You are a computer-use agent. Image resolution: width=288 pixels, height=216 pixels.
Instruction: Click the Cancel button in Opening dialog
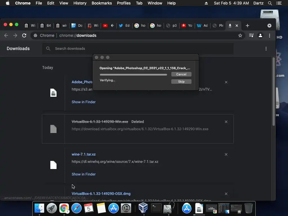pyautogui.click(x=181, y=74)
